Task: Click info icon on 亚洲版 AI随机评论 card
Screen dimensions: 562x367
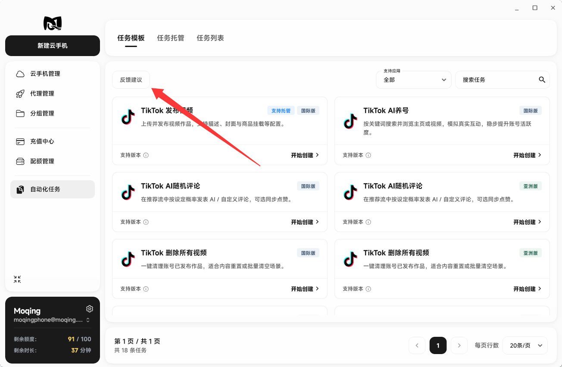Action: [368, 222]
